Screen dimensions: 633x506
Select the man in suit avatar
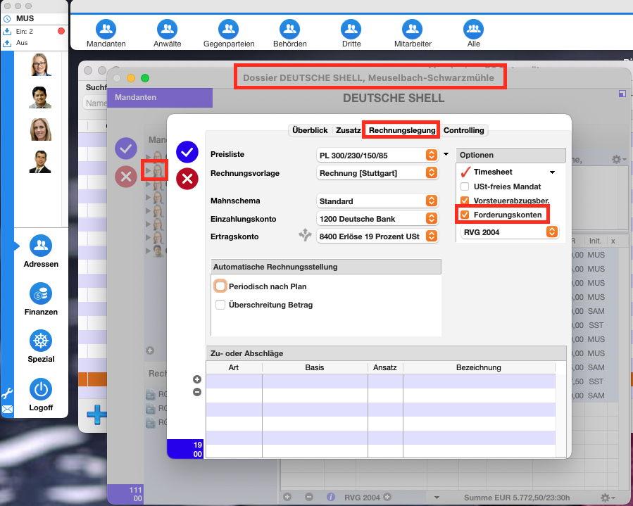pos(40,162)
